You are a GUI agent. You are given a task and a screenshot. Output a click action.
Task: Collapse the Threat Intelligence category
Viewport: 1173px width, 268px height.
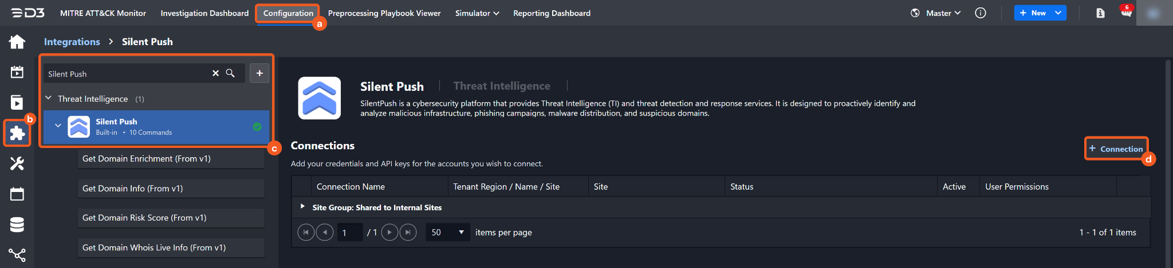[49, 98]
